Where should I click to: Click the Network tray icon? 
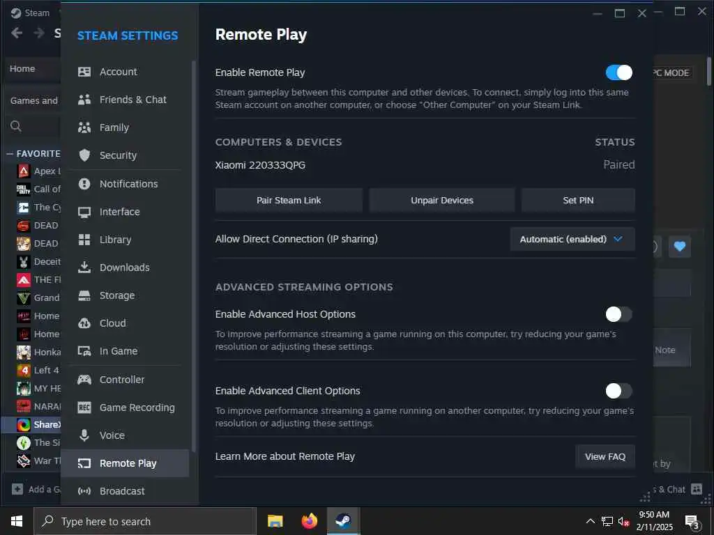[607, 522]
